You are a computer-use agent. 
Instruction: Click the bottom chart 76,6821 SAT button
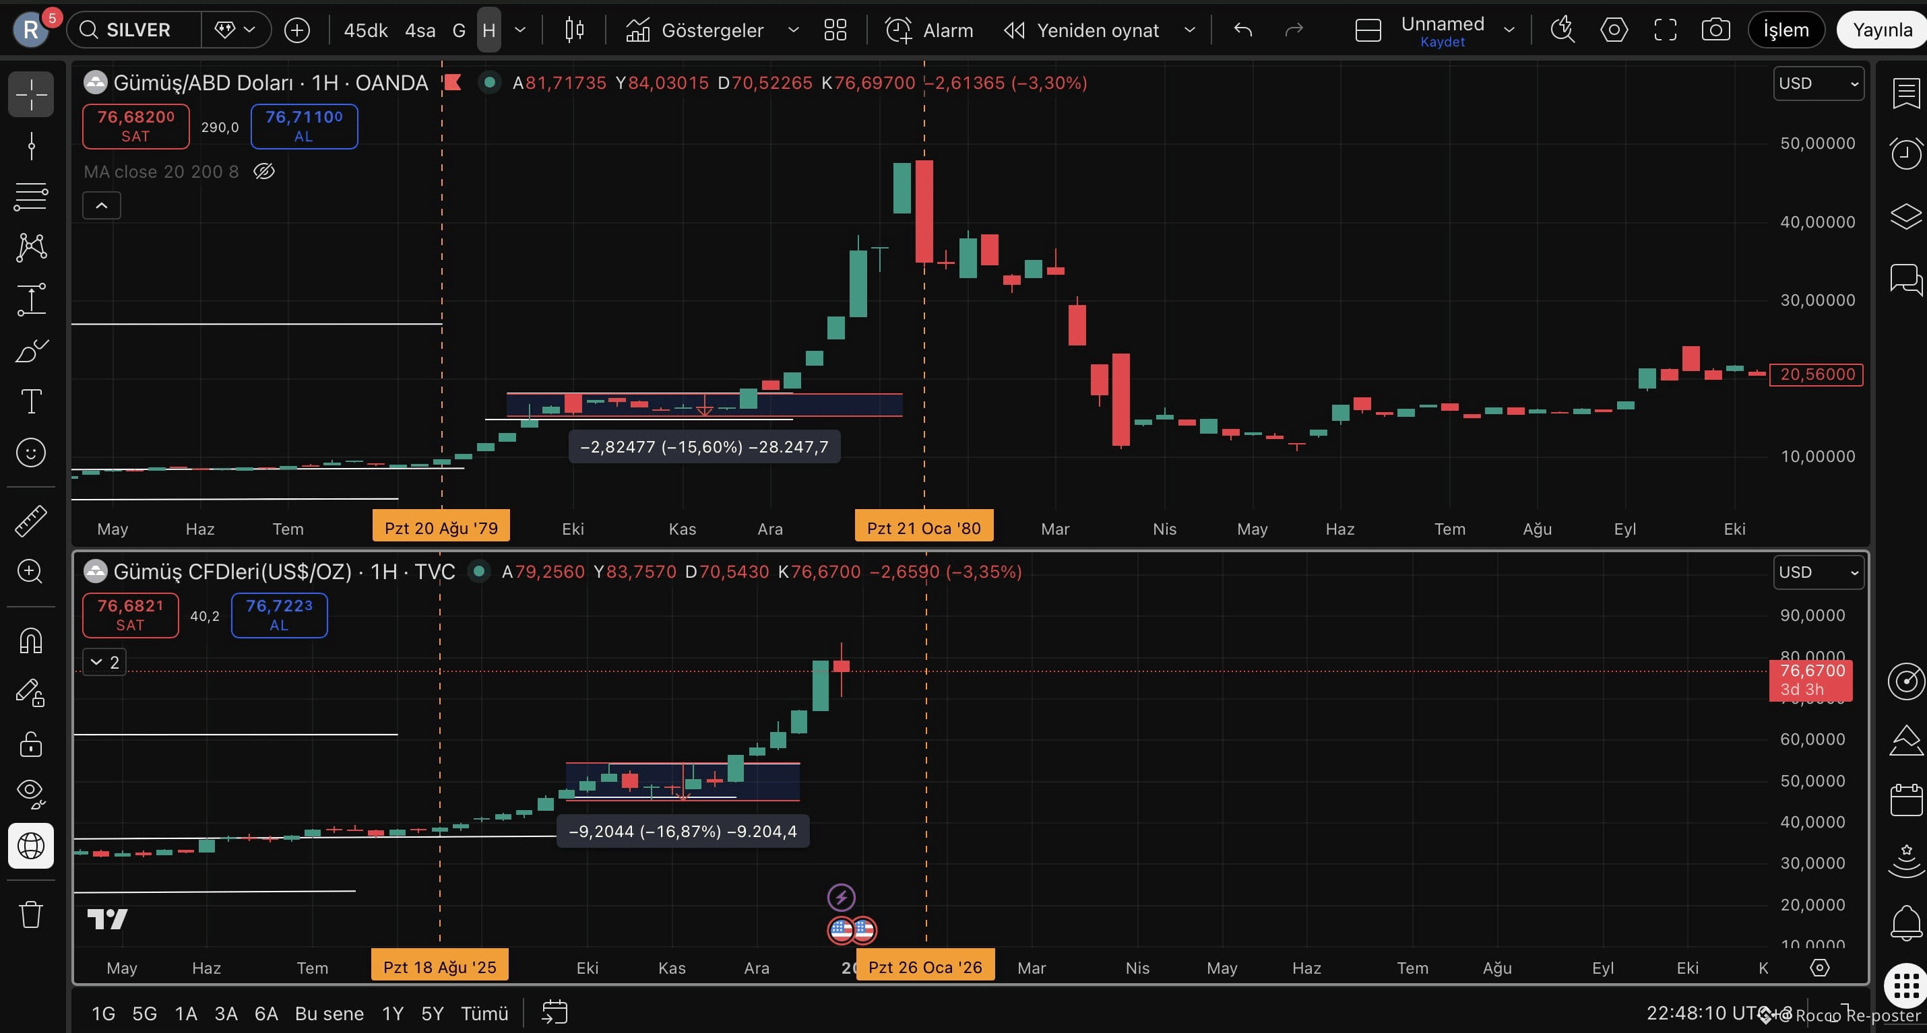[130, 615]
